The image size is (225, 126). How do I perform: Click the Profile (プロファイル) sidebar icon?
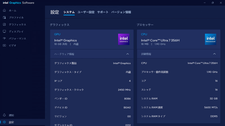[x=4, y=17]
